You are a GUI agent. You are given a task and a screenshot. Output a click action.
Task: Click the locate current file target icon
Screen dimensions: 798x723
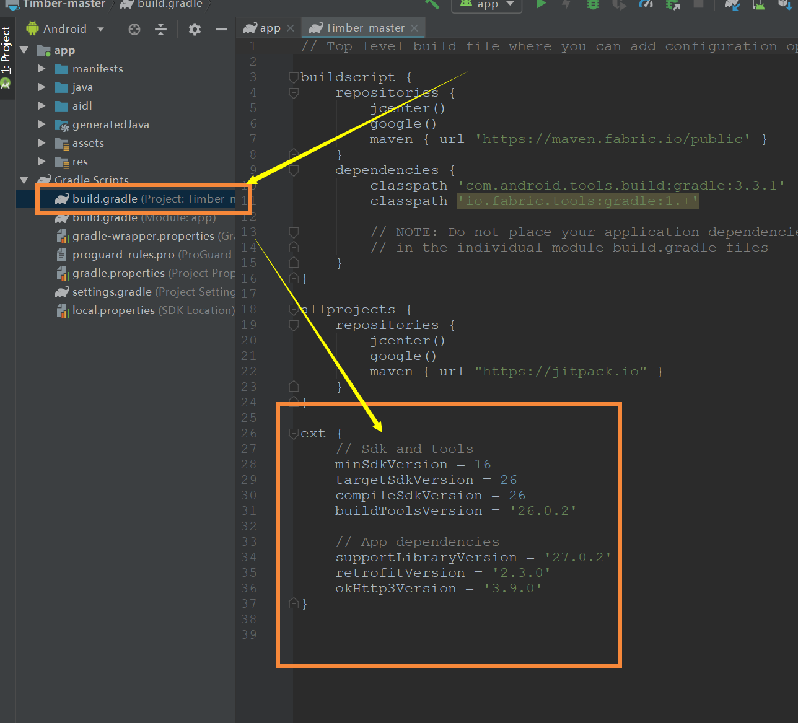pyautogui.click(x=134, y=29)
